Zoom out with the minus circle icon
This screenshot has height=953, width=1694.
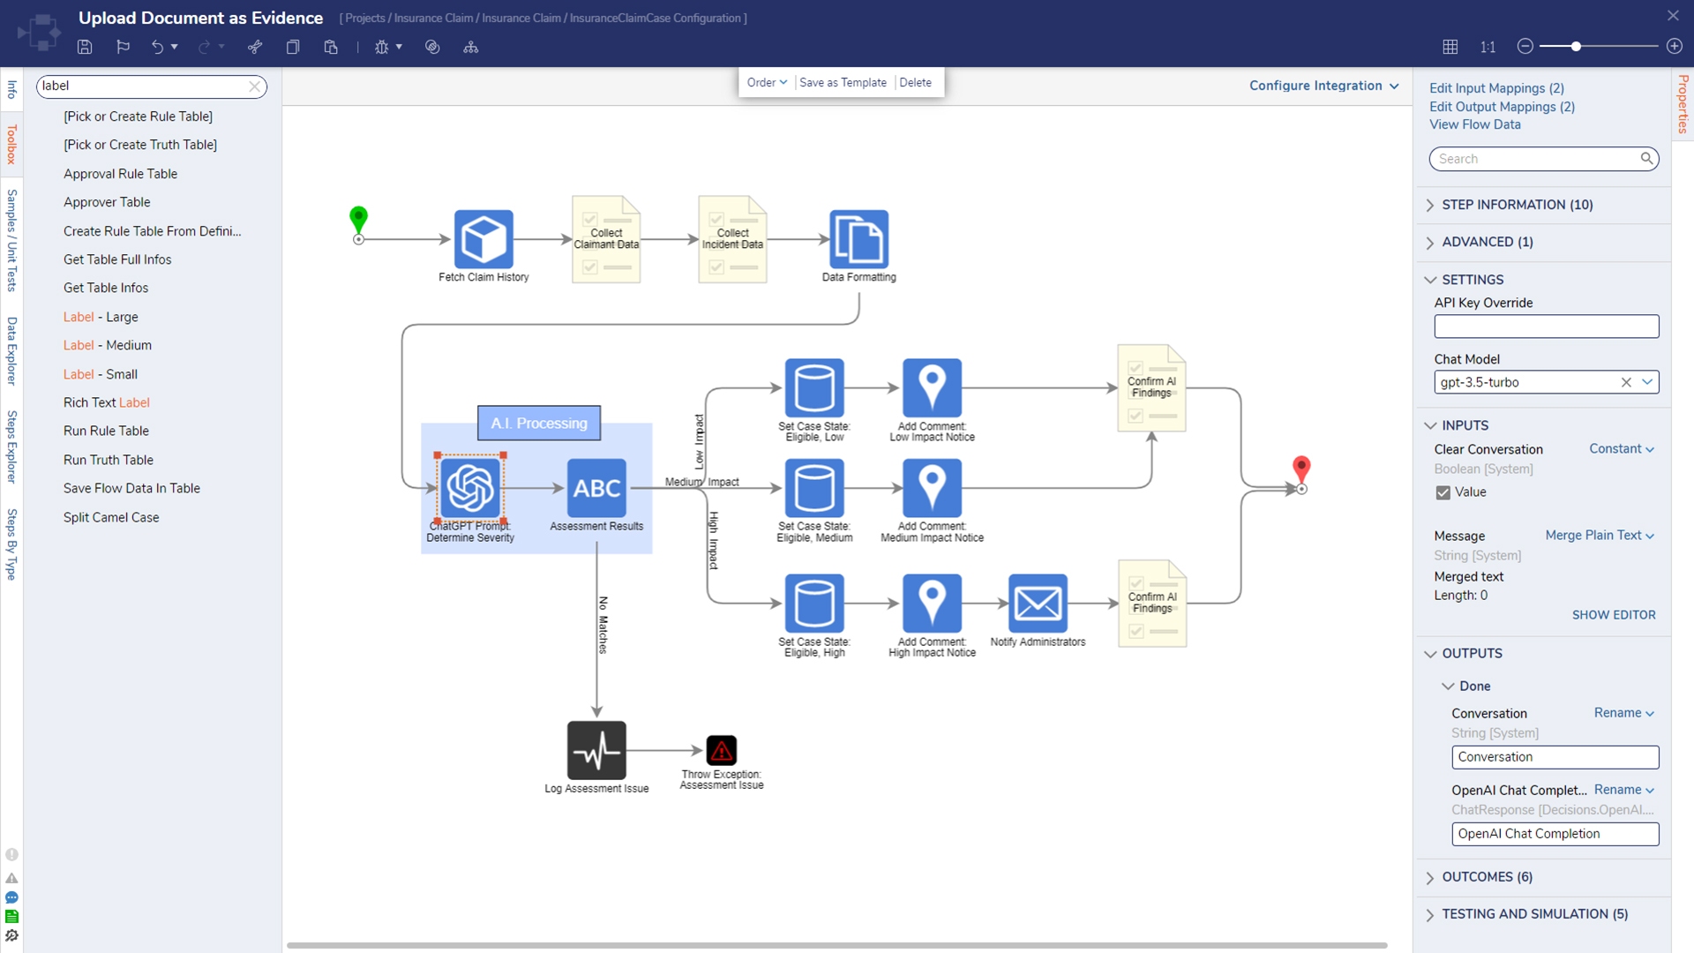[x=1525, y=47]
